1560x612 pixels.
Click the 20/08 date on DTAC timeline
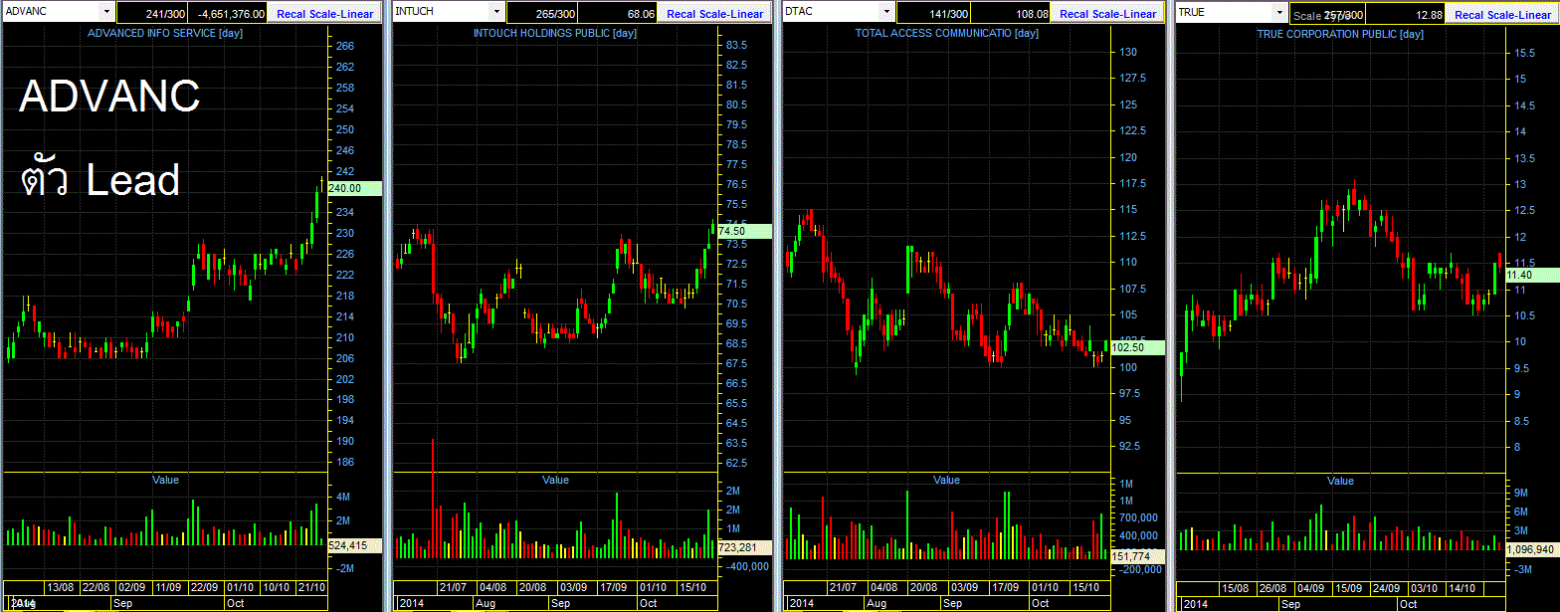click(923, 587)
